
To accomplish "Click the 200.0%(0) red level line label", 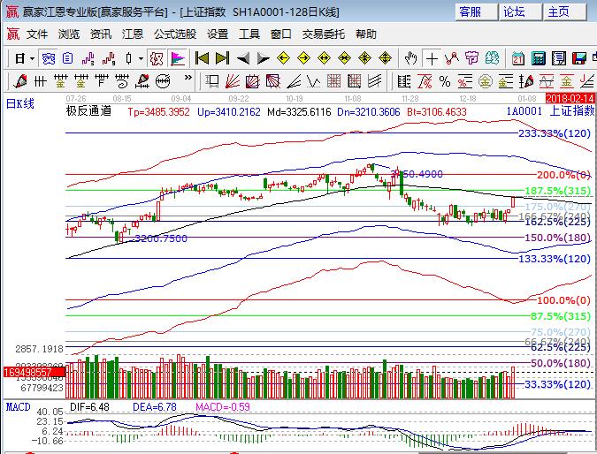I will click(563, 175).
